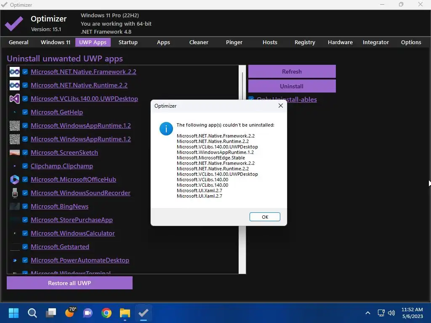Click the Optimizer purple checkmark logo
431x323 pixels.
[x=14, y=24]
